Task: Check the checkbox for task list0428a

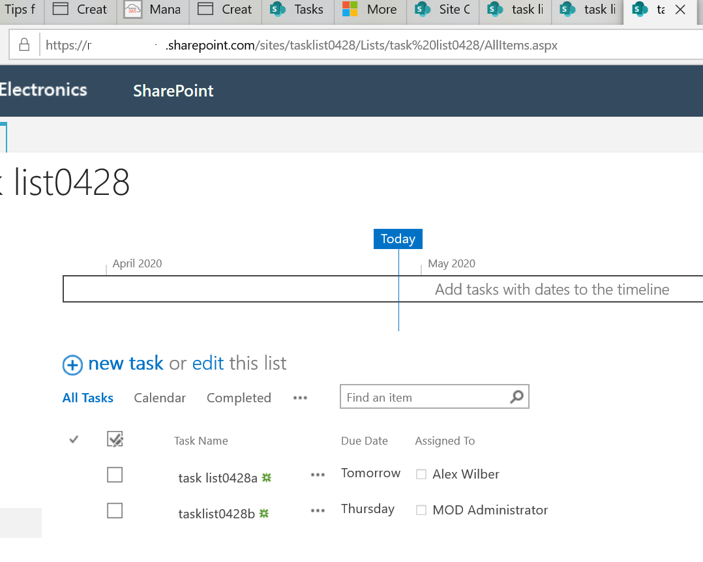Action: coord(115,475)
